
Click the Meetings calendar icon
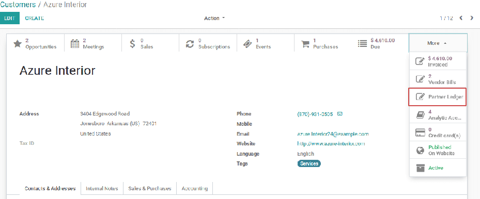75,44
